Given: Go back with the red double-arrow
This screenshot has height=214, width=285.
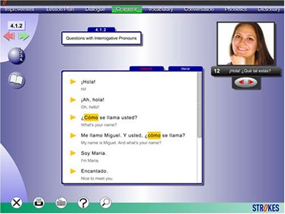Looking at the screenshot, I should pos(9,36).
